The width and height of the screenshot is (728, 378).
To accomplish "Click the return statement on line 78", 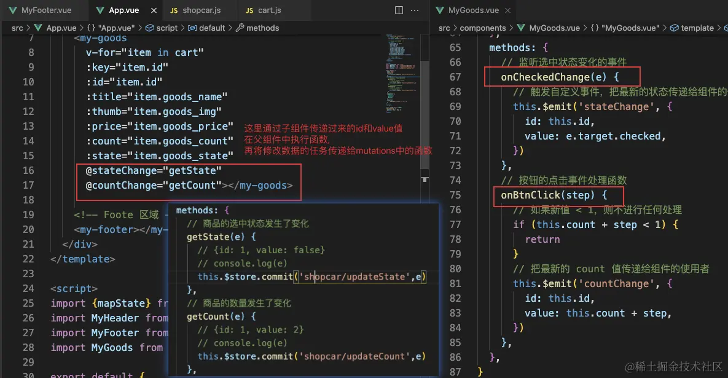I will click(x=542, y=240).
